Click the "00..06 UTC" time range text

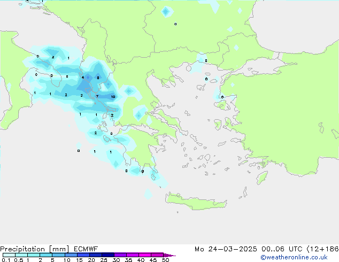282,249
